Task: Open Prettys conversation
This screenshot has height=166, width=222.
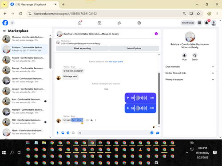Action: (x=24, y=70)
